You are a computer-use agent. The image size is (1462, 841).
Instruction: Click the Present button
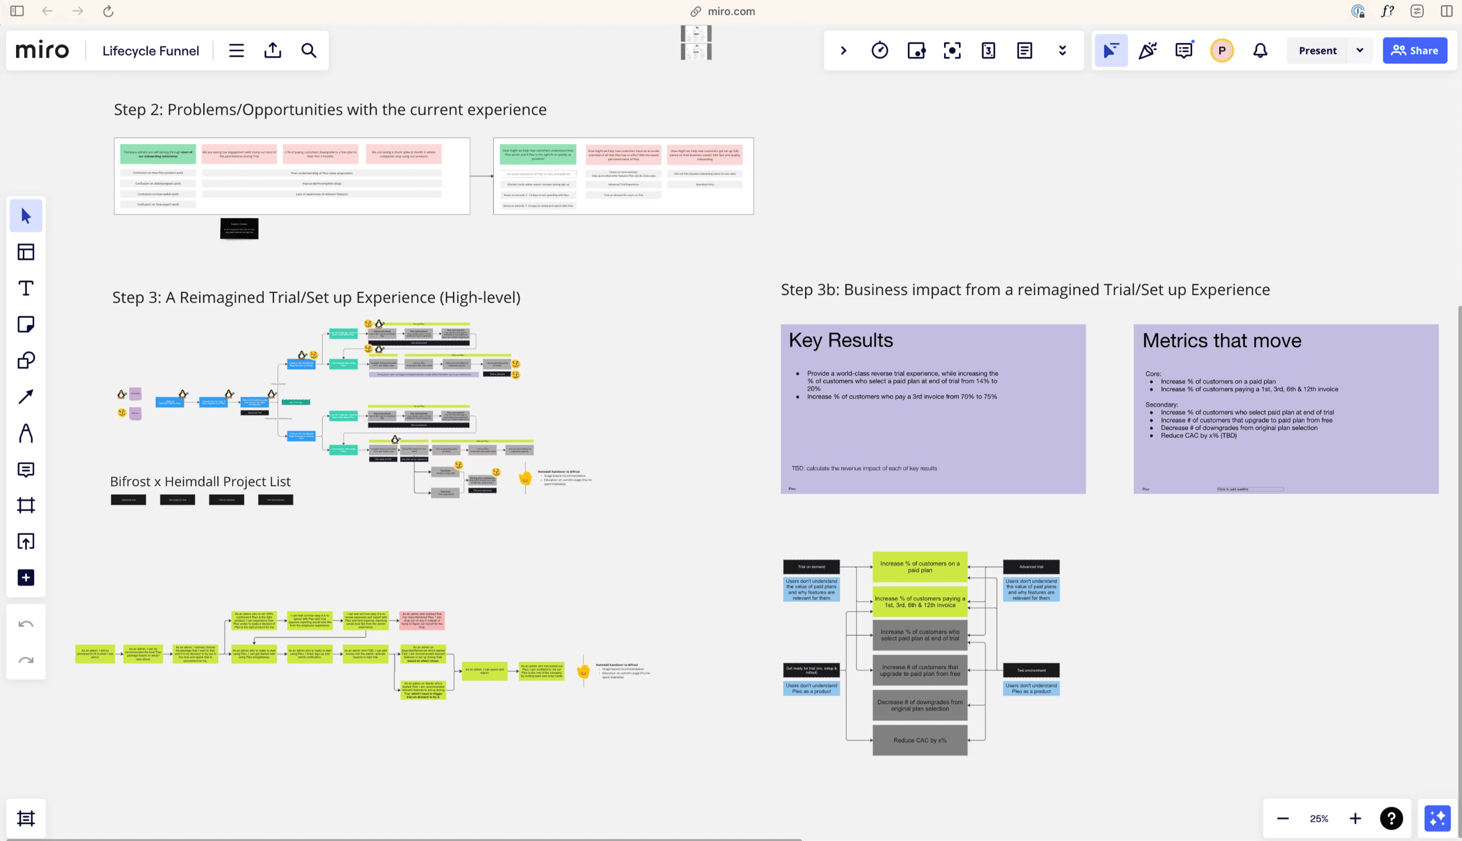pos(1318,51)
